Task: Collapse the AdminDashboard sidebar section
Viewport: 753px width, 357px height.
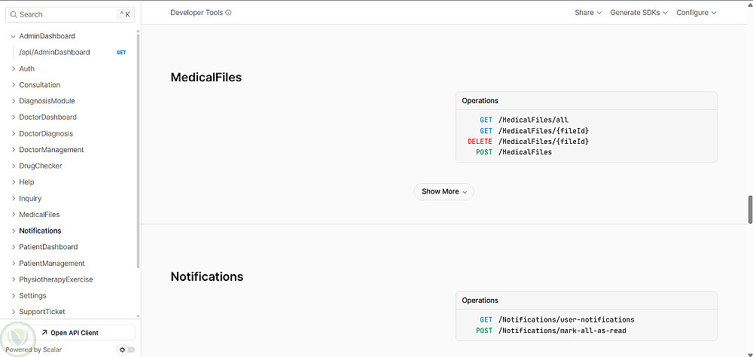Action: (x=14, y=36)
